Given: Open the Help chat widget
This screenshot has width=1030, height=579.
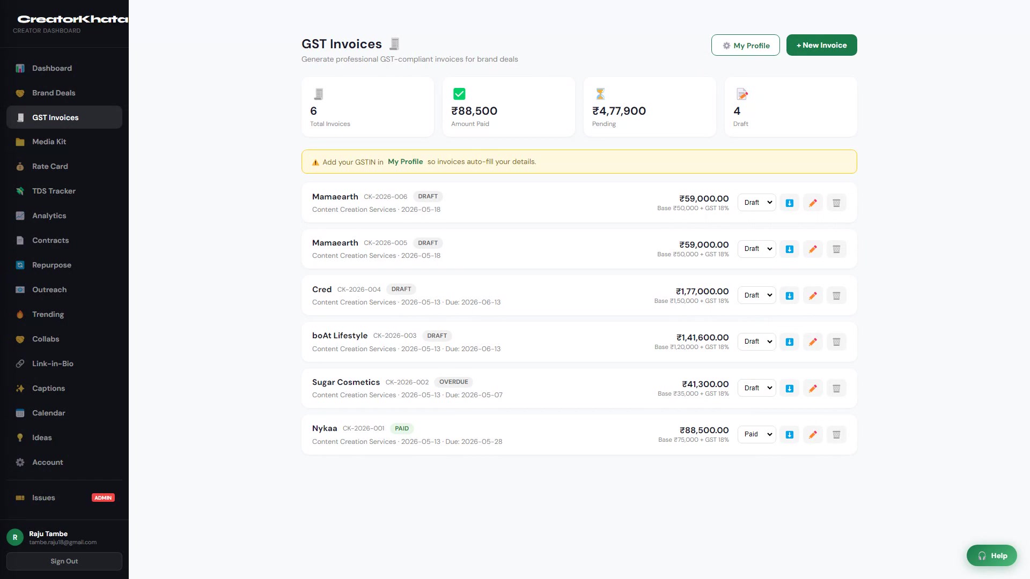Looking at the screenshot, I should click(991, 555).
